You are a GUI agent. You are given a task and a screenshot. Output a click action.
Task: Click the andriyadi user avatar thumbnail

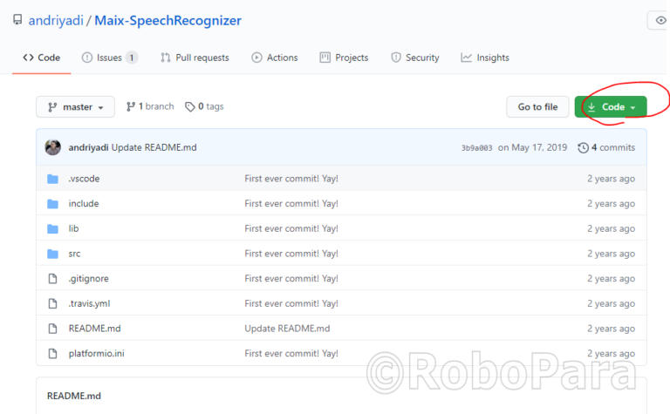pos(53,147)
